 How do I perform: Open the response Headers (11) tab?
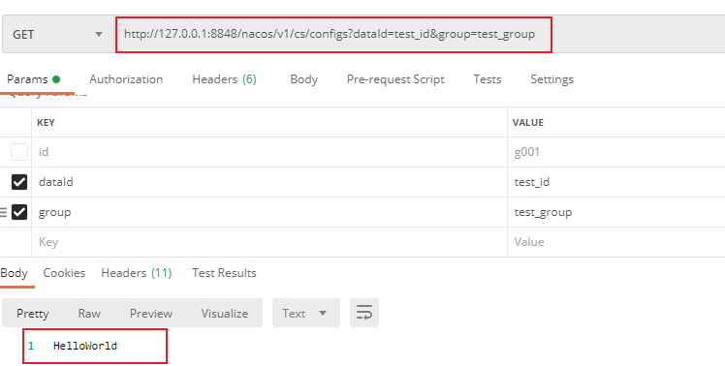point(137,273)
